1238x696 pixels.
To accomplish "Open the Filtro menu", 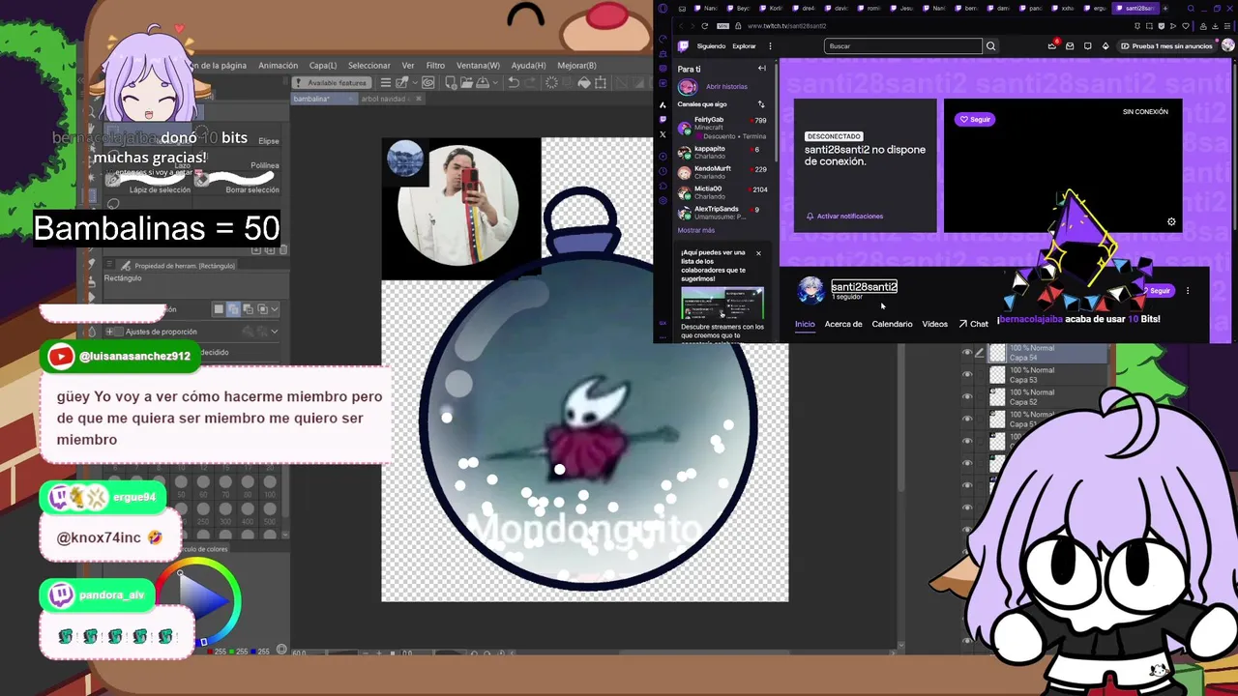I will (435, 66).
